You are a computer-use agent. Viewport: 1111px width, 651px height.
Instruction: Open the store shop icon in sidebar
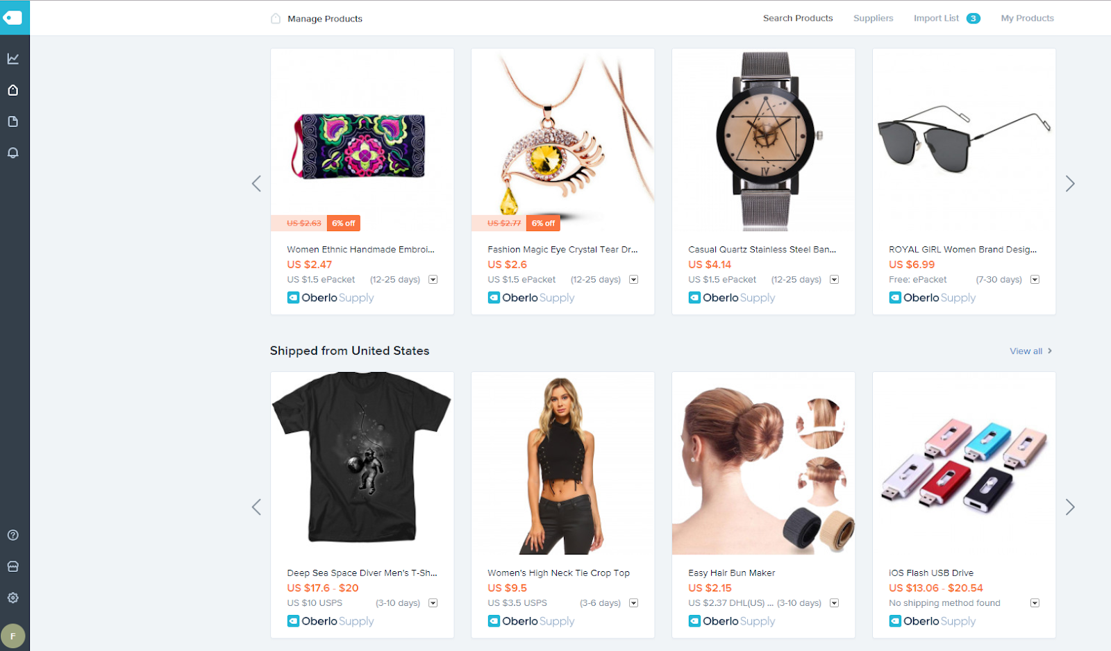click(x=13, y=566)
